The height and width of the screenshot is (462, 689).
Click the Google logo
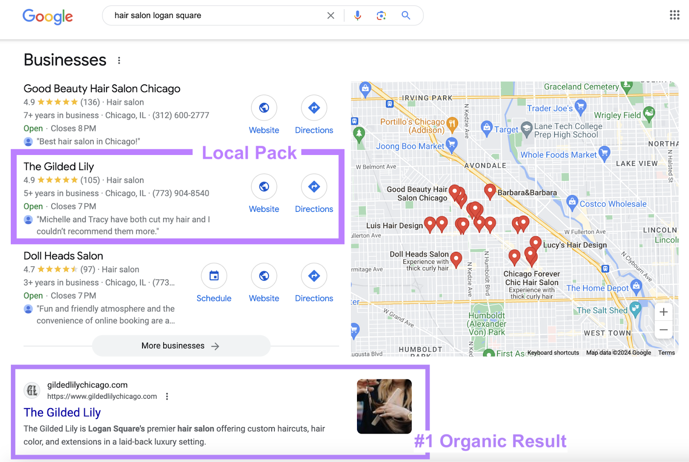(x=47, y=16)
